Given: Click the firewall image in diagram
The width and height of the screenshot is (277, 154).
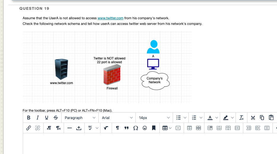Looking at the screenshot, I should click(x=112, y=75).
